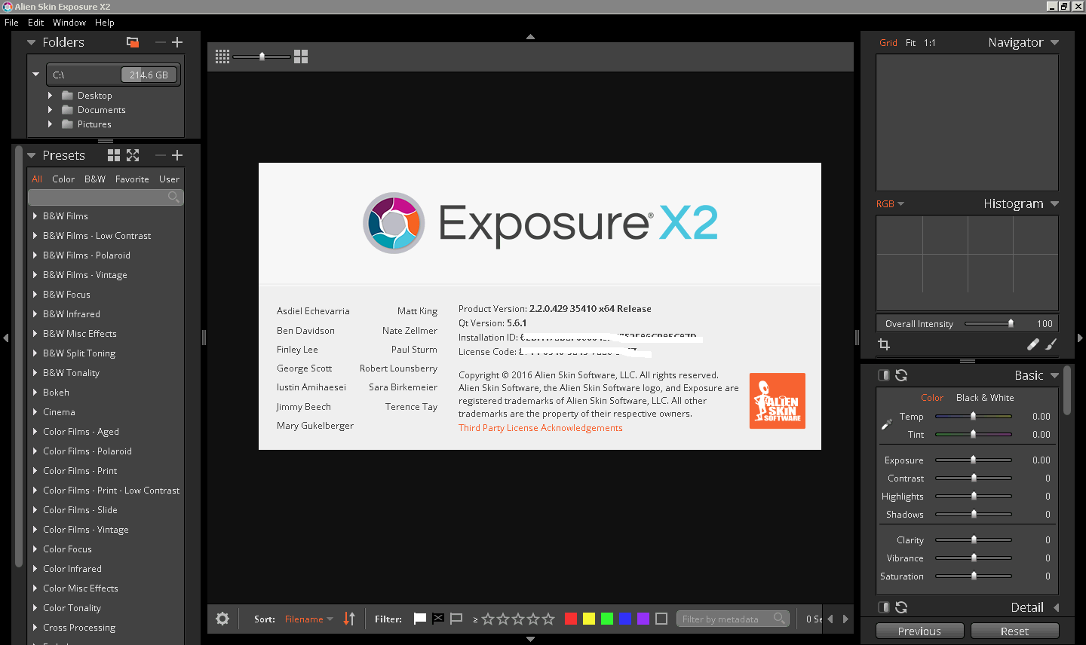Reset the Basic panel with refresh icon
Viewport: 1086px width, 645px height.
click(x=901, y=375)
